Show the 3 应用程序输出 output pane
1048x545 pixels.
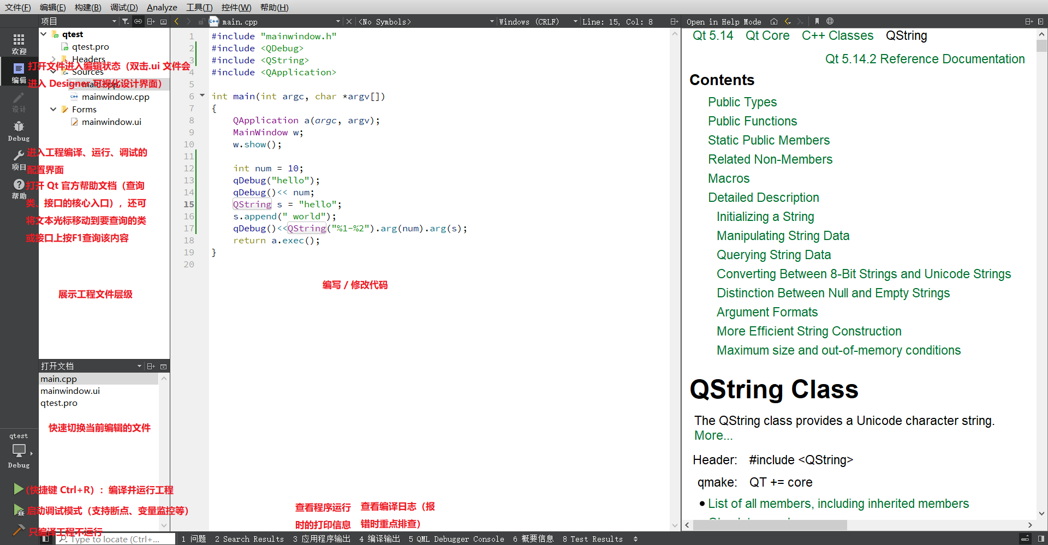321,539
